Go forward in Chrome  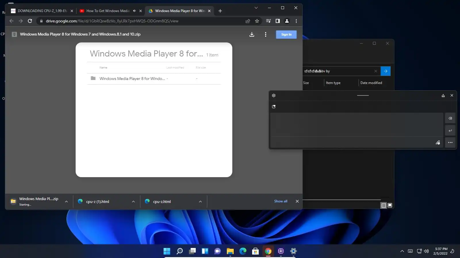tap(21, 21)
